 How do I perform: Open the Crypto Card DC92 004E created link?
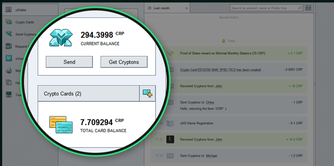pos(220,70)
